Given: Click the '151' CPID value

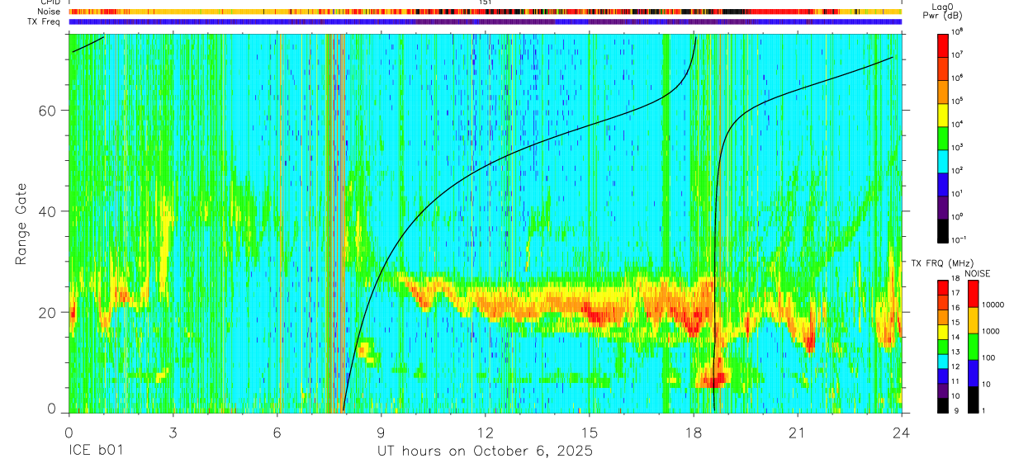Looking at the screenshot, I should (x=486, y=2).
